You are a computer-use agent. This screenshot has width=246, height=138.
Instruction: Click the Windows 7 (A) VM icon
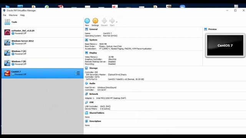click(x=7, y=53)
